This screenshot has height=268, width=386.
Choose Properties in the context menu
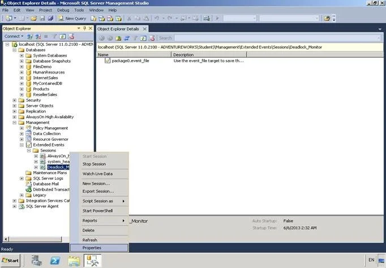click(99, 248)
